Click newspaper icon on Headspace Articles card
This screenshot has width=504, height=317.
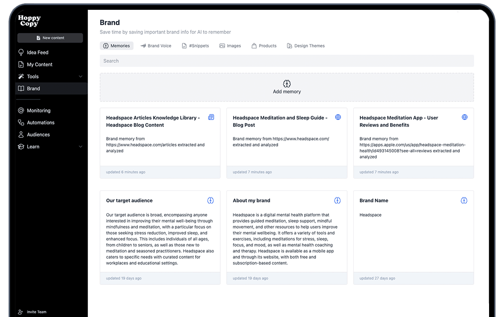pyautogui.click(x=211, y=117)
